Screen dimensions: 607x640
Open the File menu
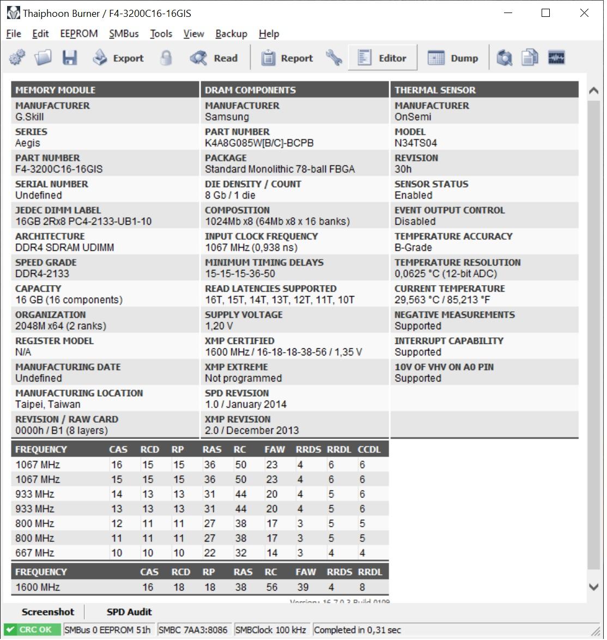pyautogui.click(x=14, y=34)
